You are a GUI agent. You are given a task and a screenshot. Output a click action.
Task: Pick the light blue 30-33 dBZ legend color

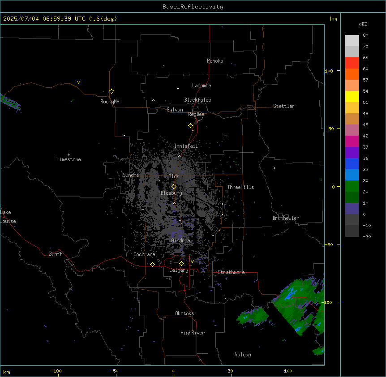click(x=352, y=175)
